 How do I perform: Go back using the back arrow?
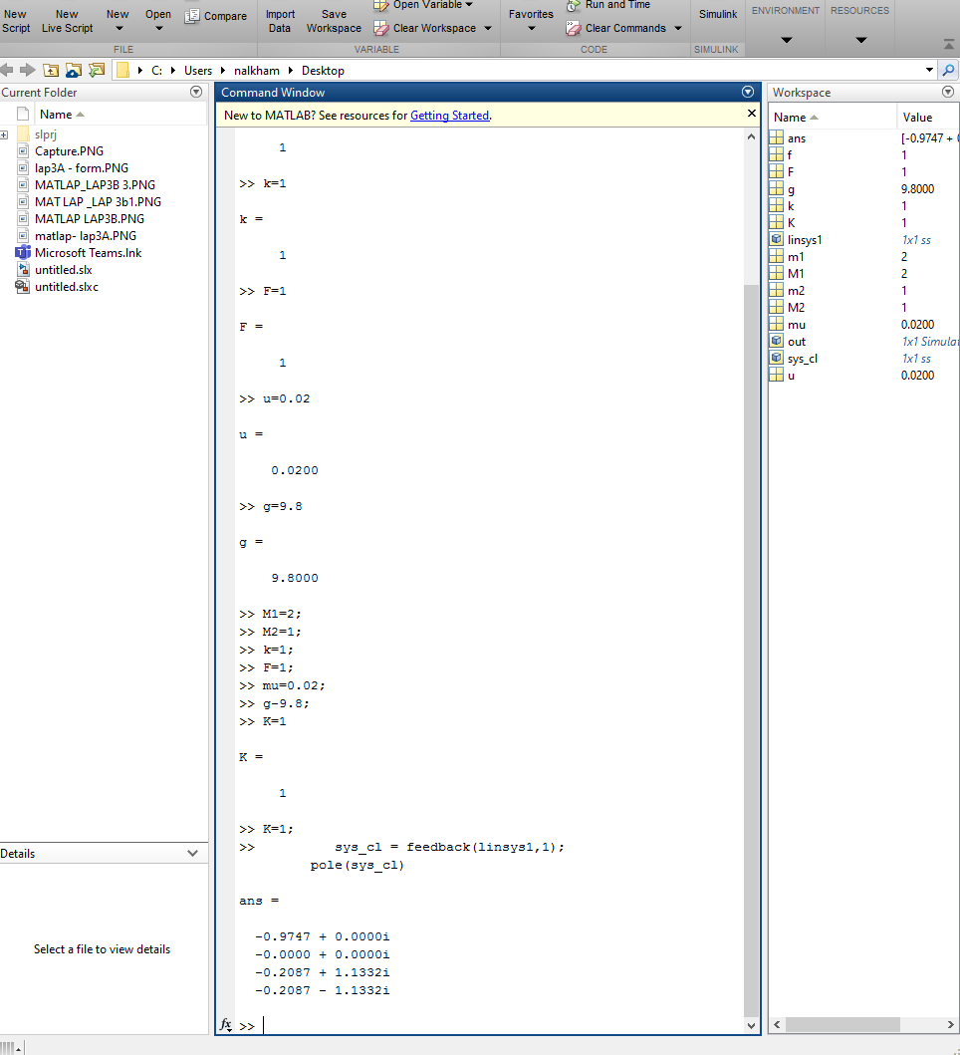[x=7, y=70]
